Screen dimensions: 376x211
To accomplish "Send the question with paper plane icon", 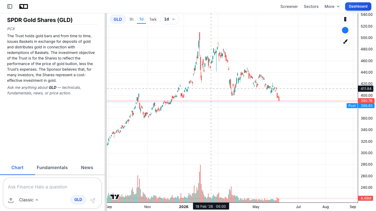I will click(x=93, y=200).
